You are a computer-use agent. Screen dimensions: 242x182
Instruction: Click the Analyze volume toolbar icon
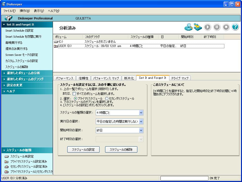(x=189, y=27)
